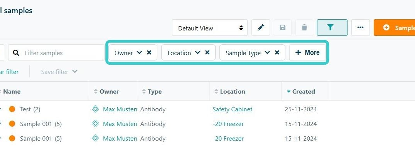Add more filters with the More button
This screenshot has height=146, width=415.
[x=307, y=52]
